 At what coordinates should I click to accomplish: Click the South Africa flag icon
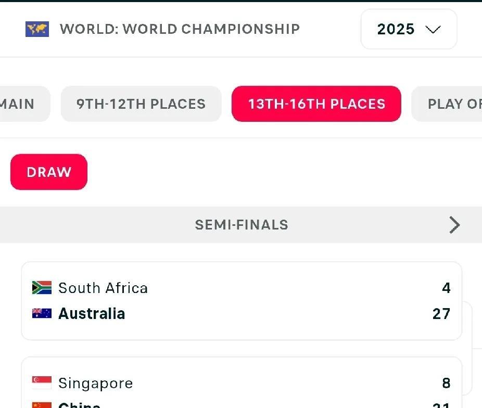point(42,288)
